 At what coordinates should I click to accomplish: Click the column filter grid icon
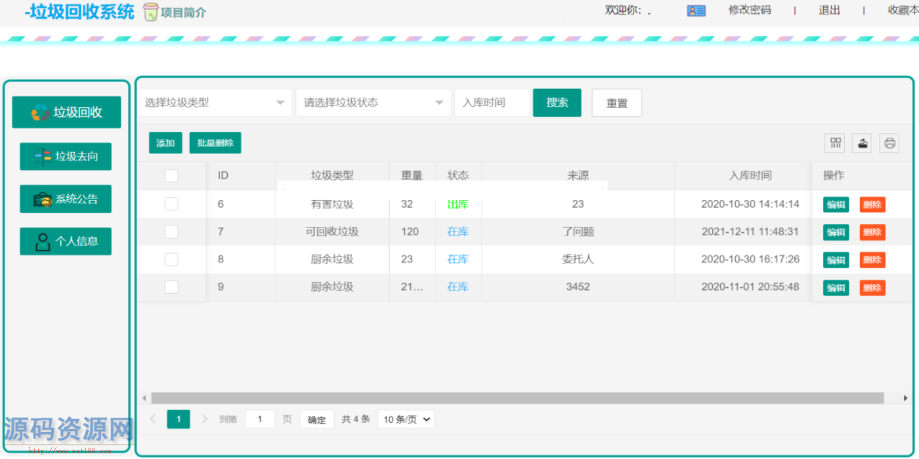(836, 143)
